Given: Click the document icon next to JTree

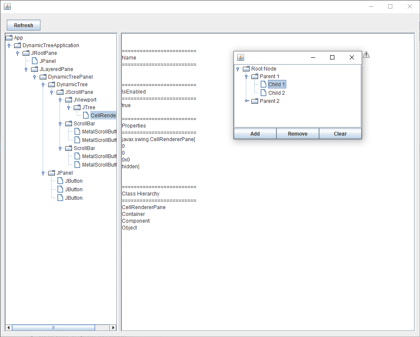Looking at the screenshot, I should coord(78,107).
